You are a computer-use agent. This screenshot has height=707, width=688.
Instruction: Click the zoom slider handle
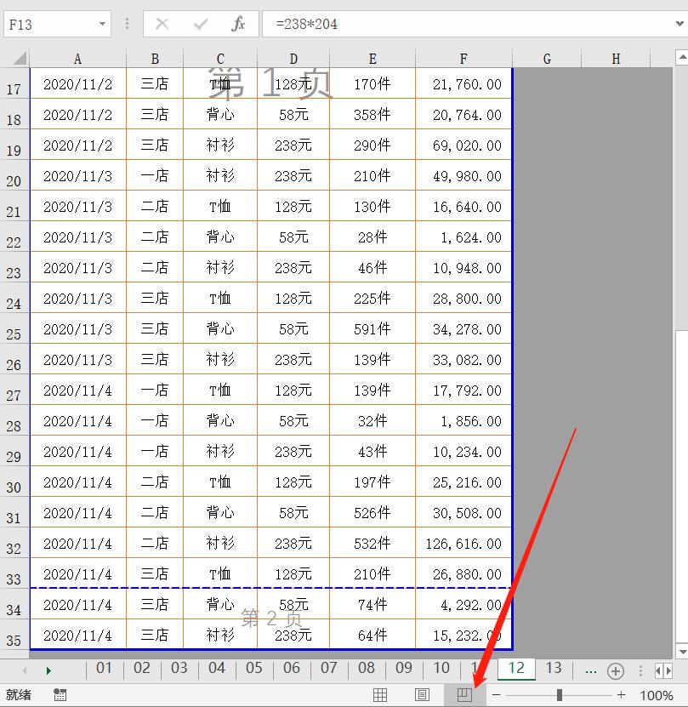click(559, 695)
